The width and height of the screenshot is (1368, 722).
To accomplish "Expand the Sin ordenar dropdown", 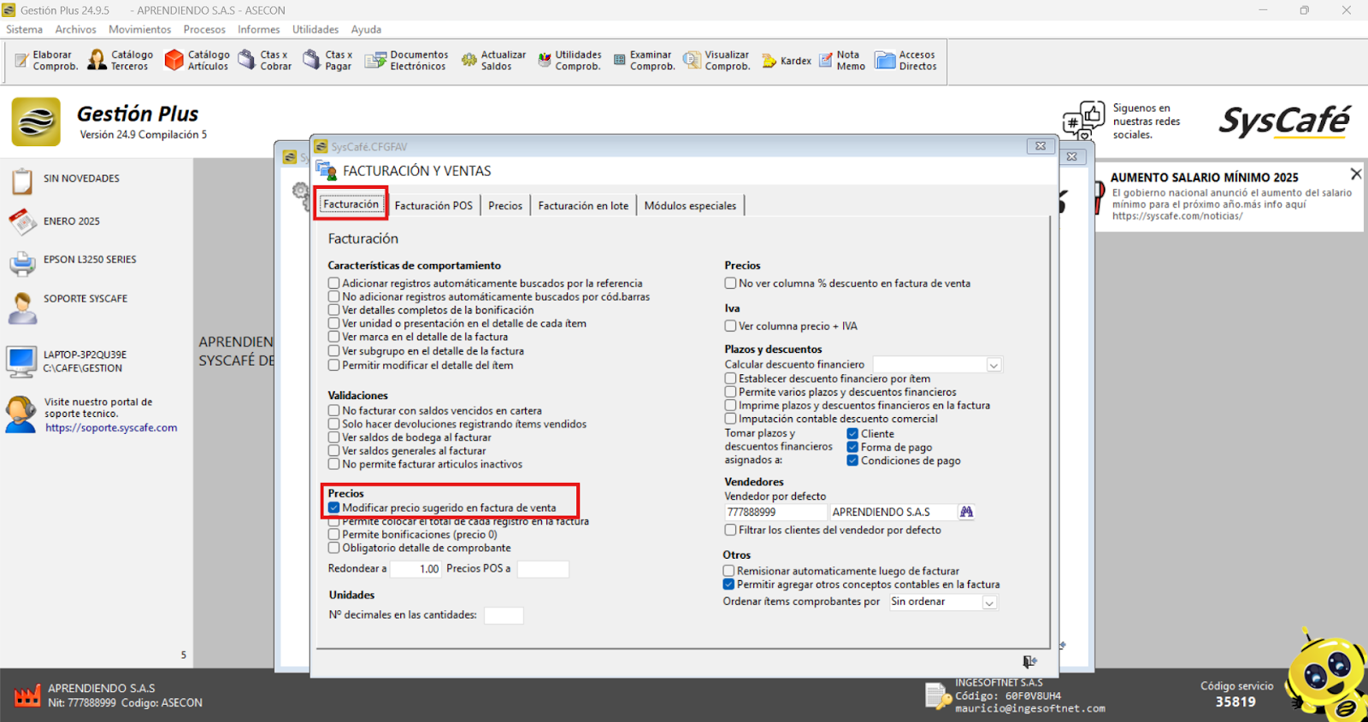I will (989, 602).
